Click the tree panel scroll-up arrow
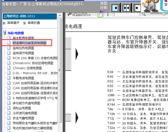 [x=60, y=15]
